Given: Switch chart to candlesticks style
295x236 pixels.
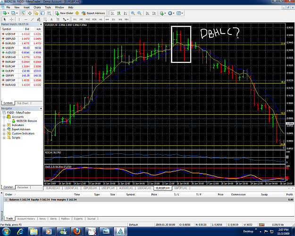Looking at the screenshot, I should 119,13.
